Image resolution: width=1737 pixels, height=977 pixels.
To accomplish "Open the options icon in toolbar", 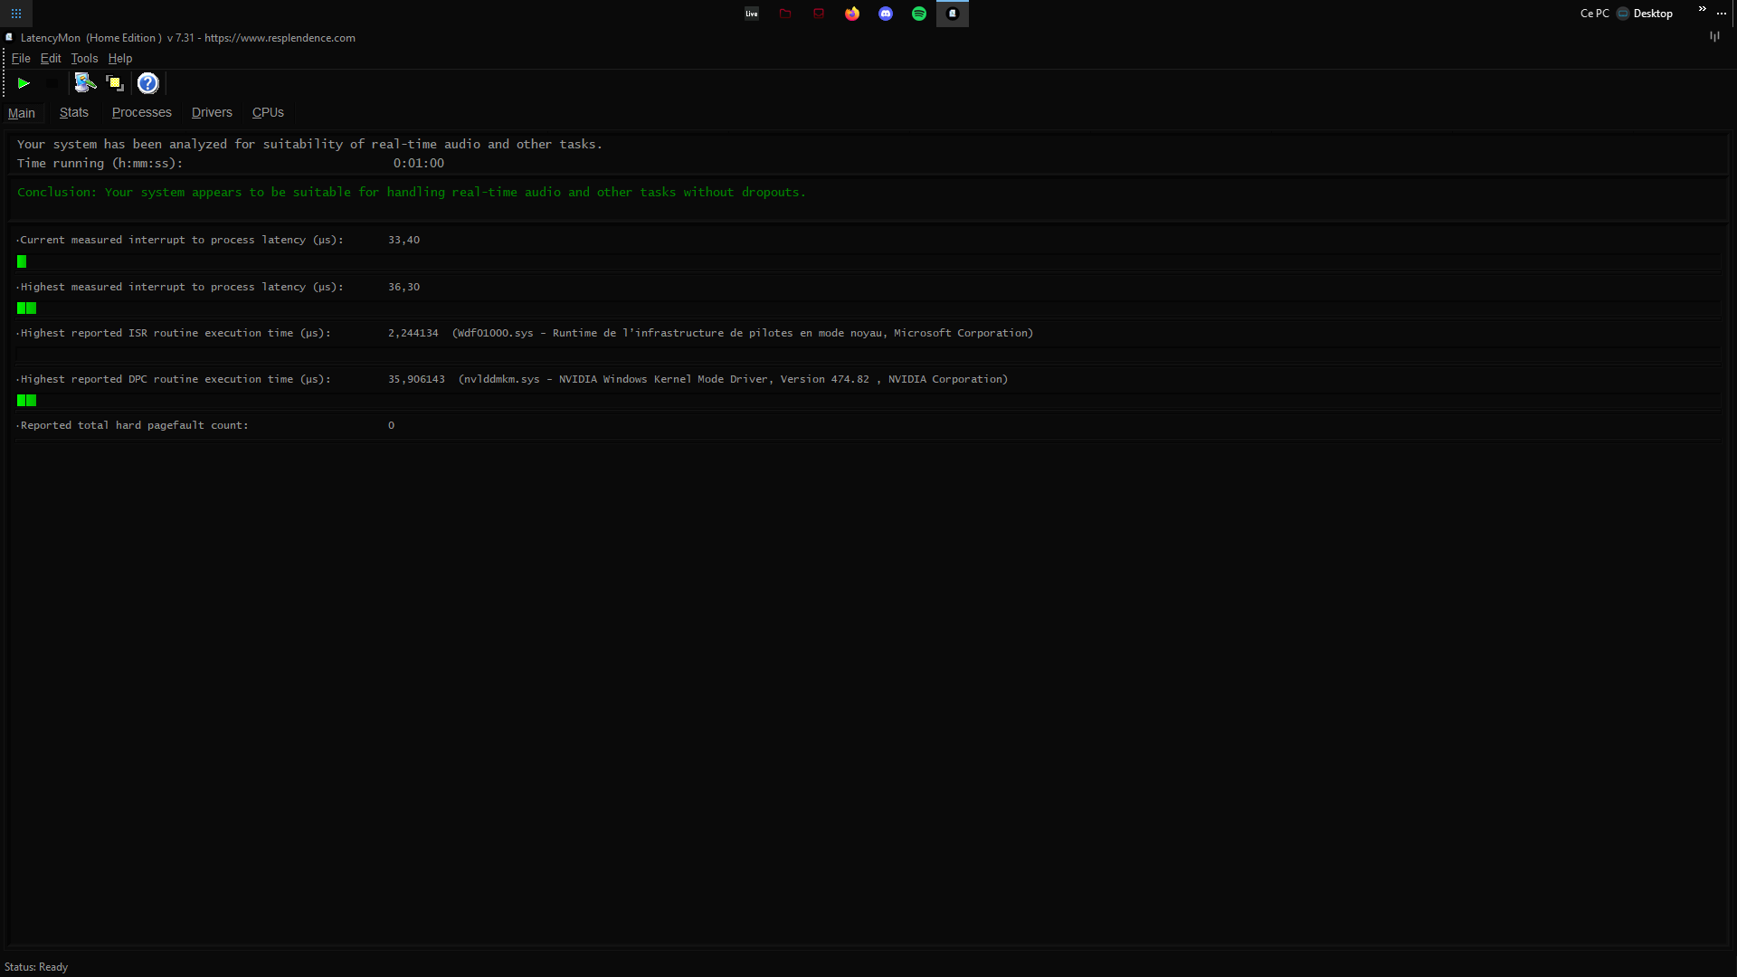I will 85,83.
